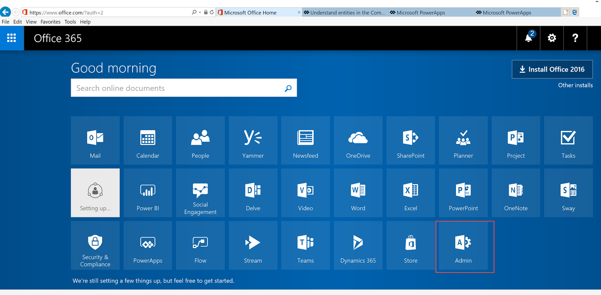The width and height of the screenshot is (601, 295).
Task: Open Office 365 settings gear
Action: pyautogui.click(x=552, y=38)
